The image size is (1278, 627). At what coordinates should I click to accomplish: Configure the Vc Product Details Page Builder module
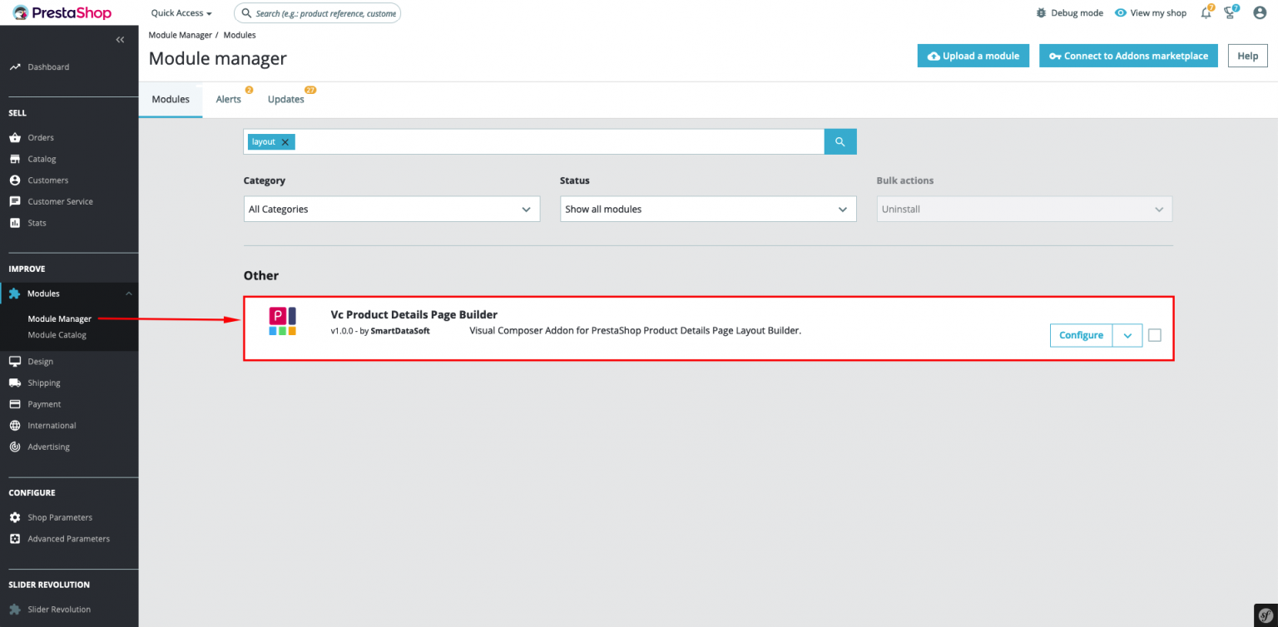(1080, 335)
